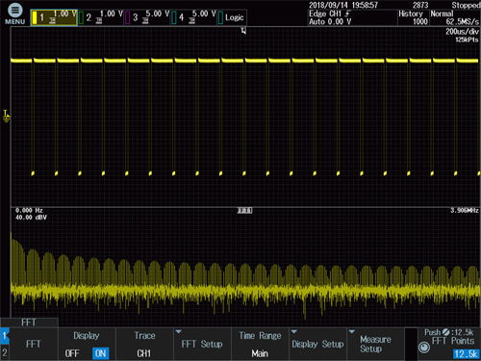Viewport: 481px width, 361px height.
Task: Select channel 3 at 5.00 V
Action: click(147, 17)
